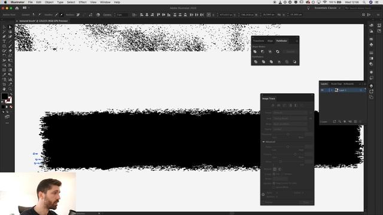Open the Palette dropdown in Image Trace
Image resolution: width=383 pixels, height=215 pixels.
click(290, 129)
